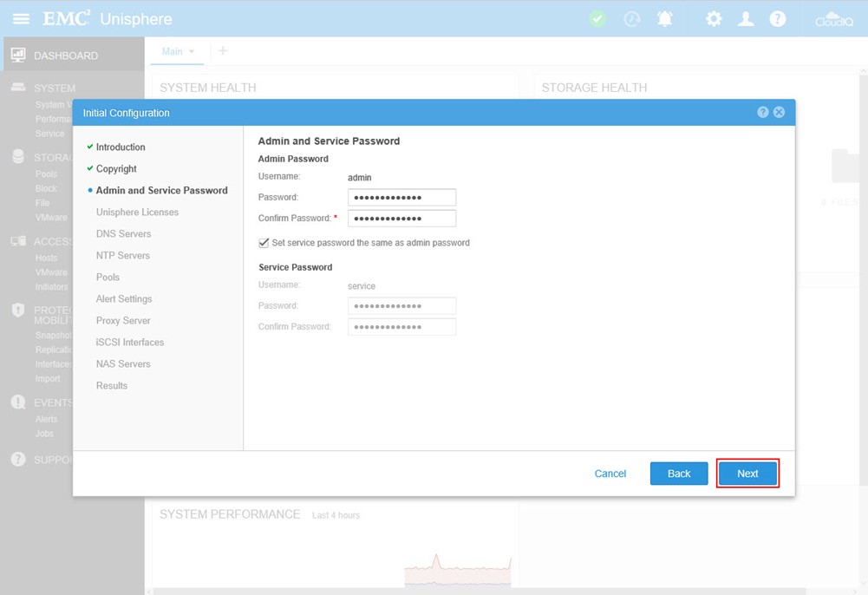Select the NTP Servers step

[x=123, y=255]
